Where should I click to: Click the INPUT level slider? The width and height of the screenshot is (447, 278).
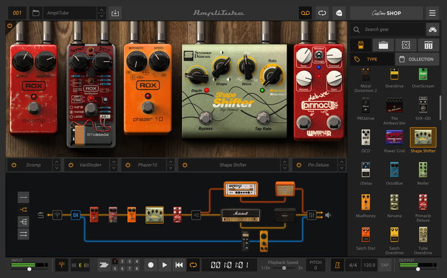[29, 269]
